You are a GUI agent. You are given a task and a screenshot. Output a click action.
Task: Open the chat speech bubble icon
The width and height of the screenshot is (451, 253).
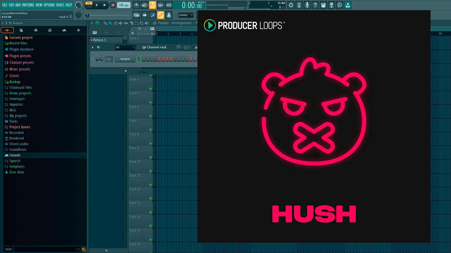[x=339, y=5]
